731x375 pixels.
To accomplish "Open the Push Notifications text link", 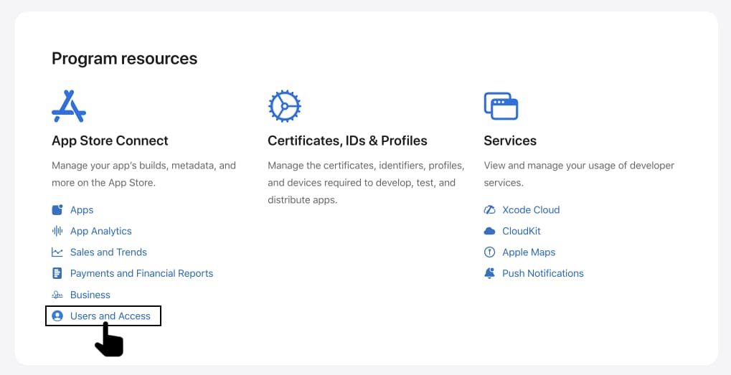I will point(543,273).
